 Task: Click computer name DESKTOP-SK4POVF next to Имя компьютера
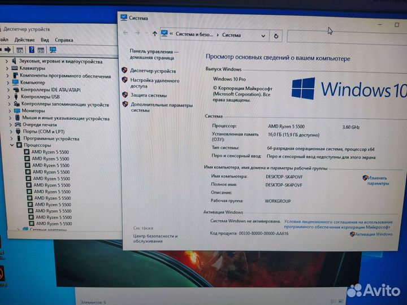coord(284,177)
